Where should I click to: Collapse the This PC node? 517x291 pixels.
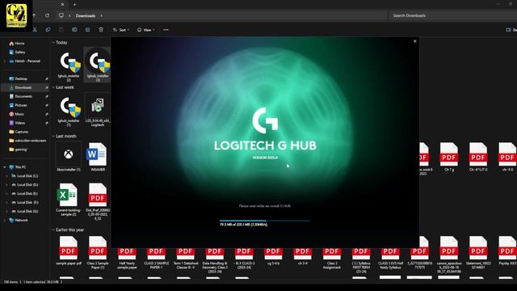pyautogui.click(x=4, y=167)
